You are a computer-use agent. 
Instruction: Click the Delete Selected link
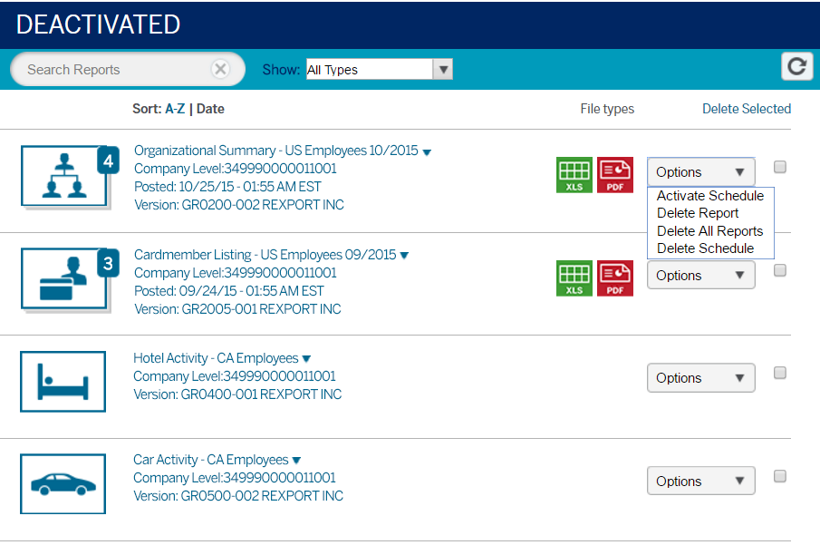[x=746, y=109]
